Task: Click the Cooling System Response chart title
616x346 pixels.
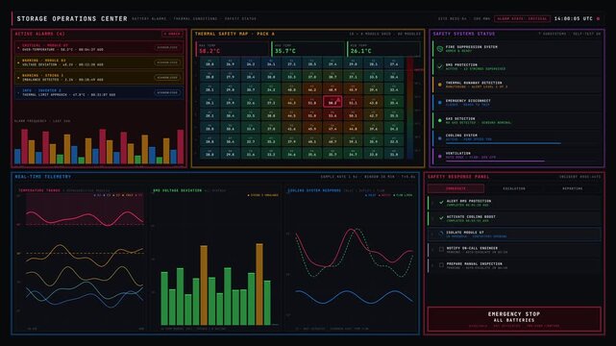Action: 314,190
